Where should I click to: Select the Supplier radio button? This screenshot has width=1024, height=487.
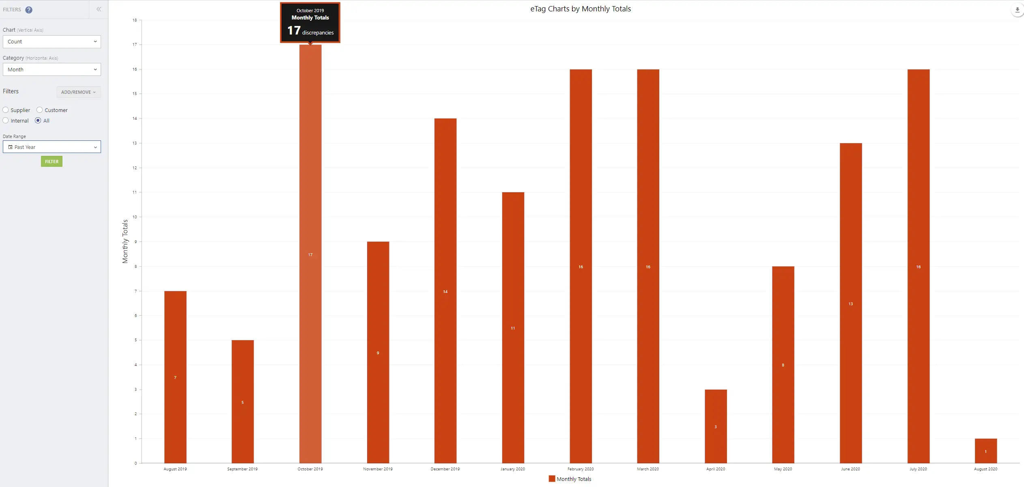point(6,110)
